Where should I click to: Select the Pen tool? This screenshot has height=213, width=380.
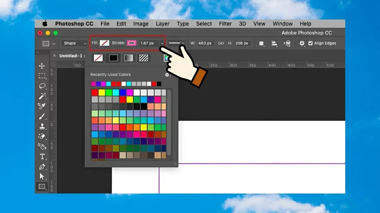(x=42, y=167)
